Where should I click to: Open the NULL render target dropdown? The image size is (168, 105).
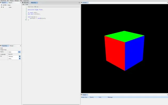[x=20, y=59]
